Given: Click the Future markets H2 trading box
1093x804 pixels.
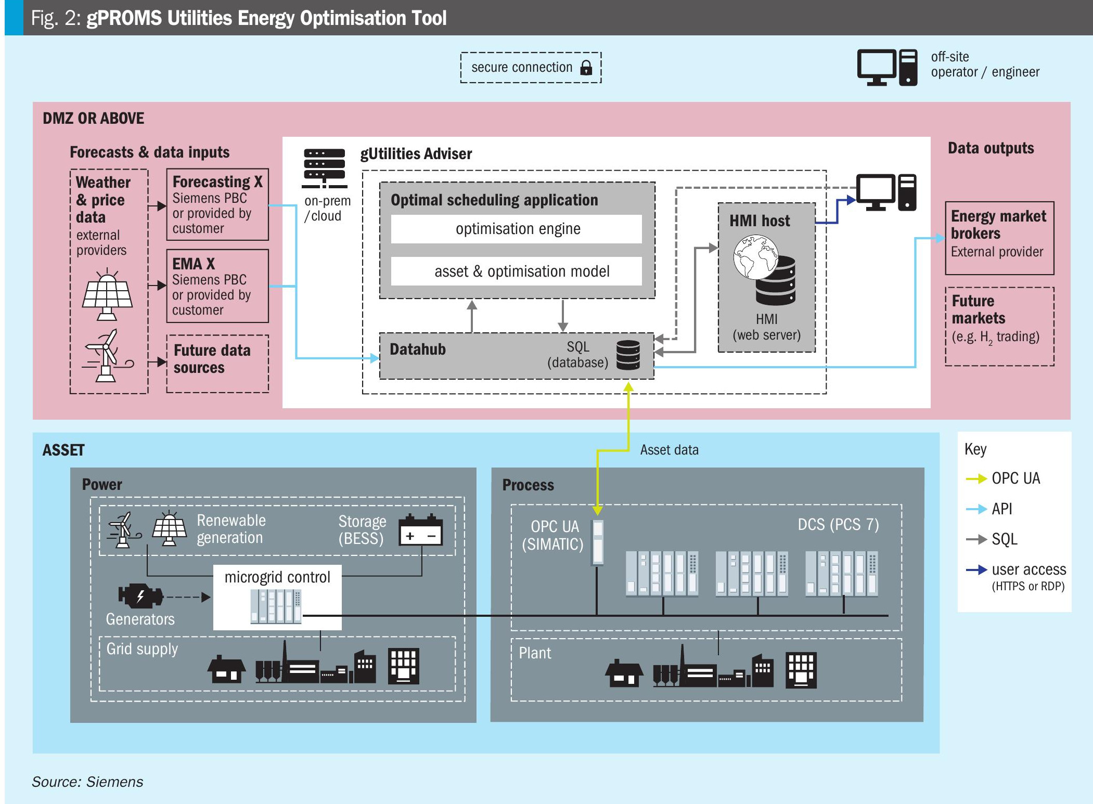Looking at the screenshot, I should click(999, 326).
